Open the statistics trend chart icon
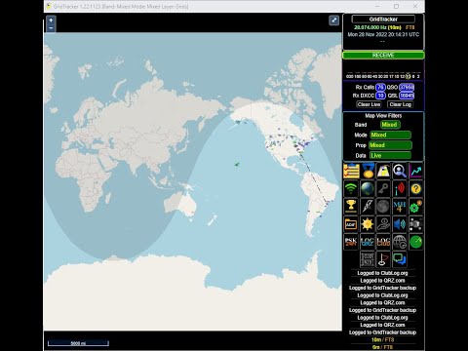This screenshot has width=468, height=351. click(415, 171)
